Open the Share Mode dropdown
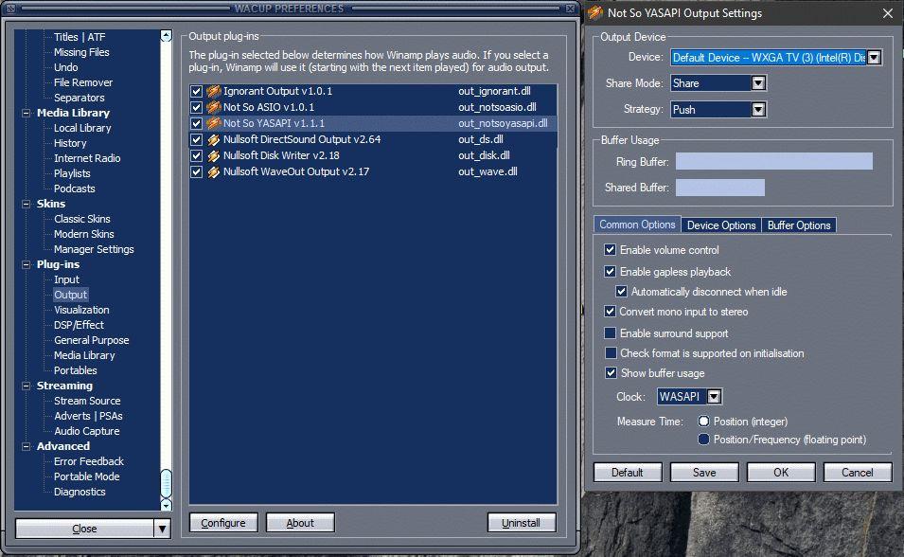Viewport: 904px width, 557px height. (x=759, y=83)
